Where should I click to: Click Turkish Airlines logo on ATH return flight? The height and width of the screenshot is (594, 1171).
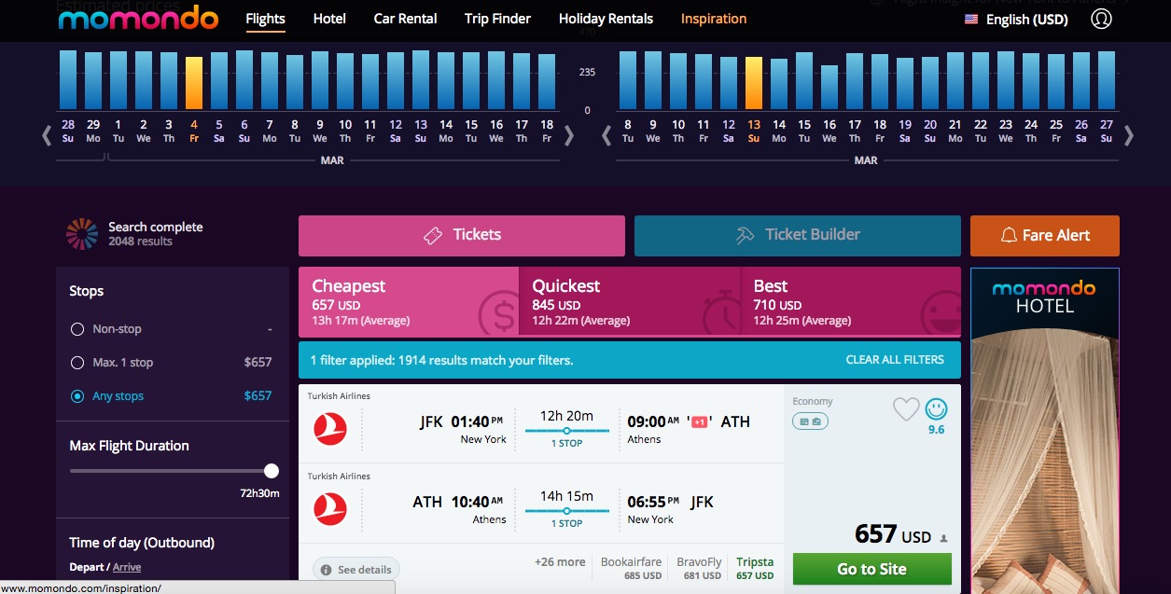(x=330, y=509)
